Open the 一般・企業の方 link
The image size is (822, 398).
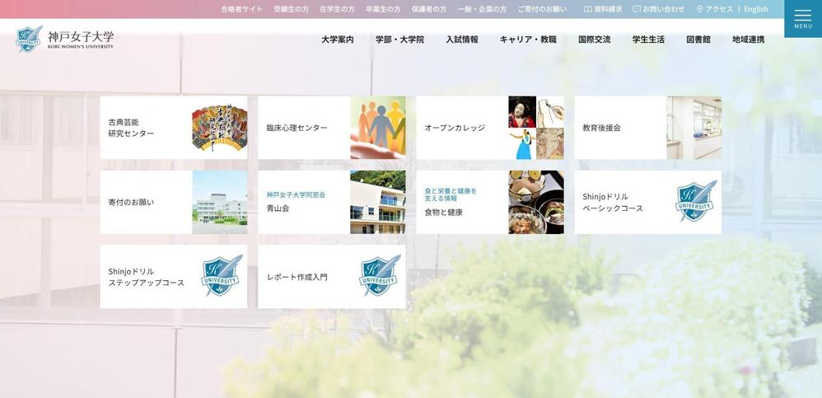pyautogui.click(x=482, y=9)
